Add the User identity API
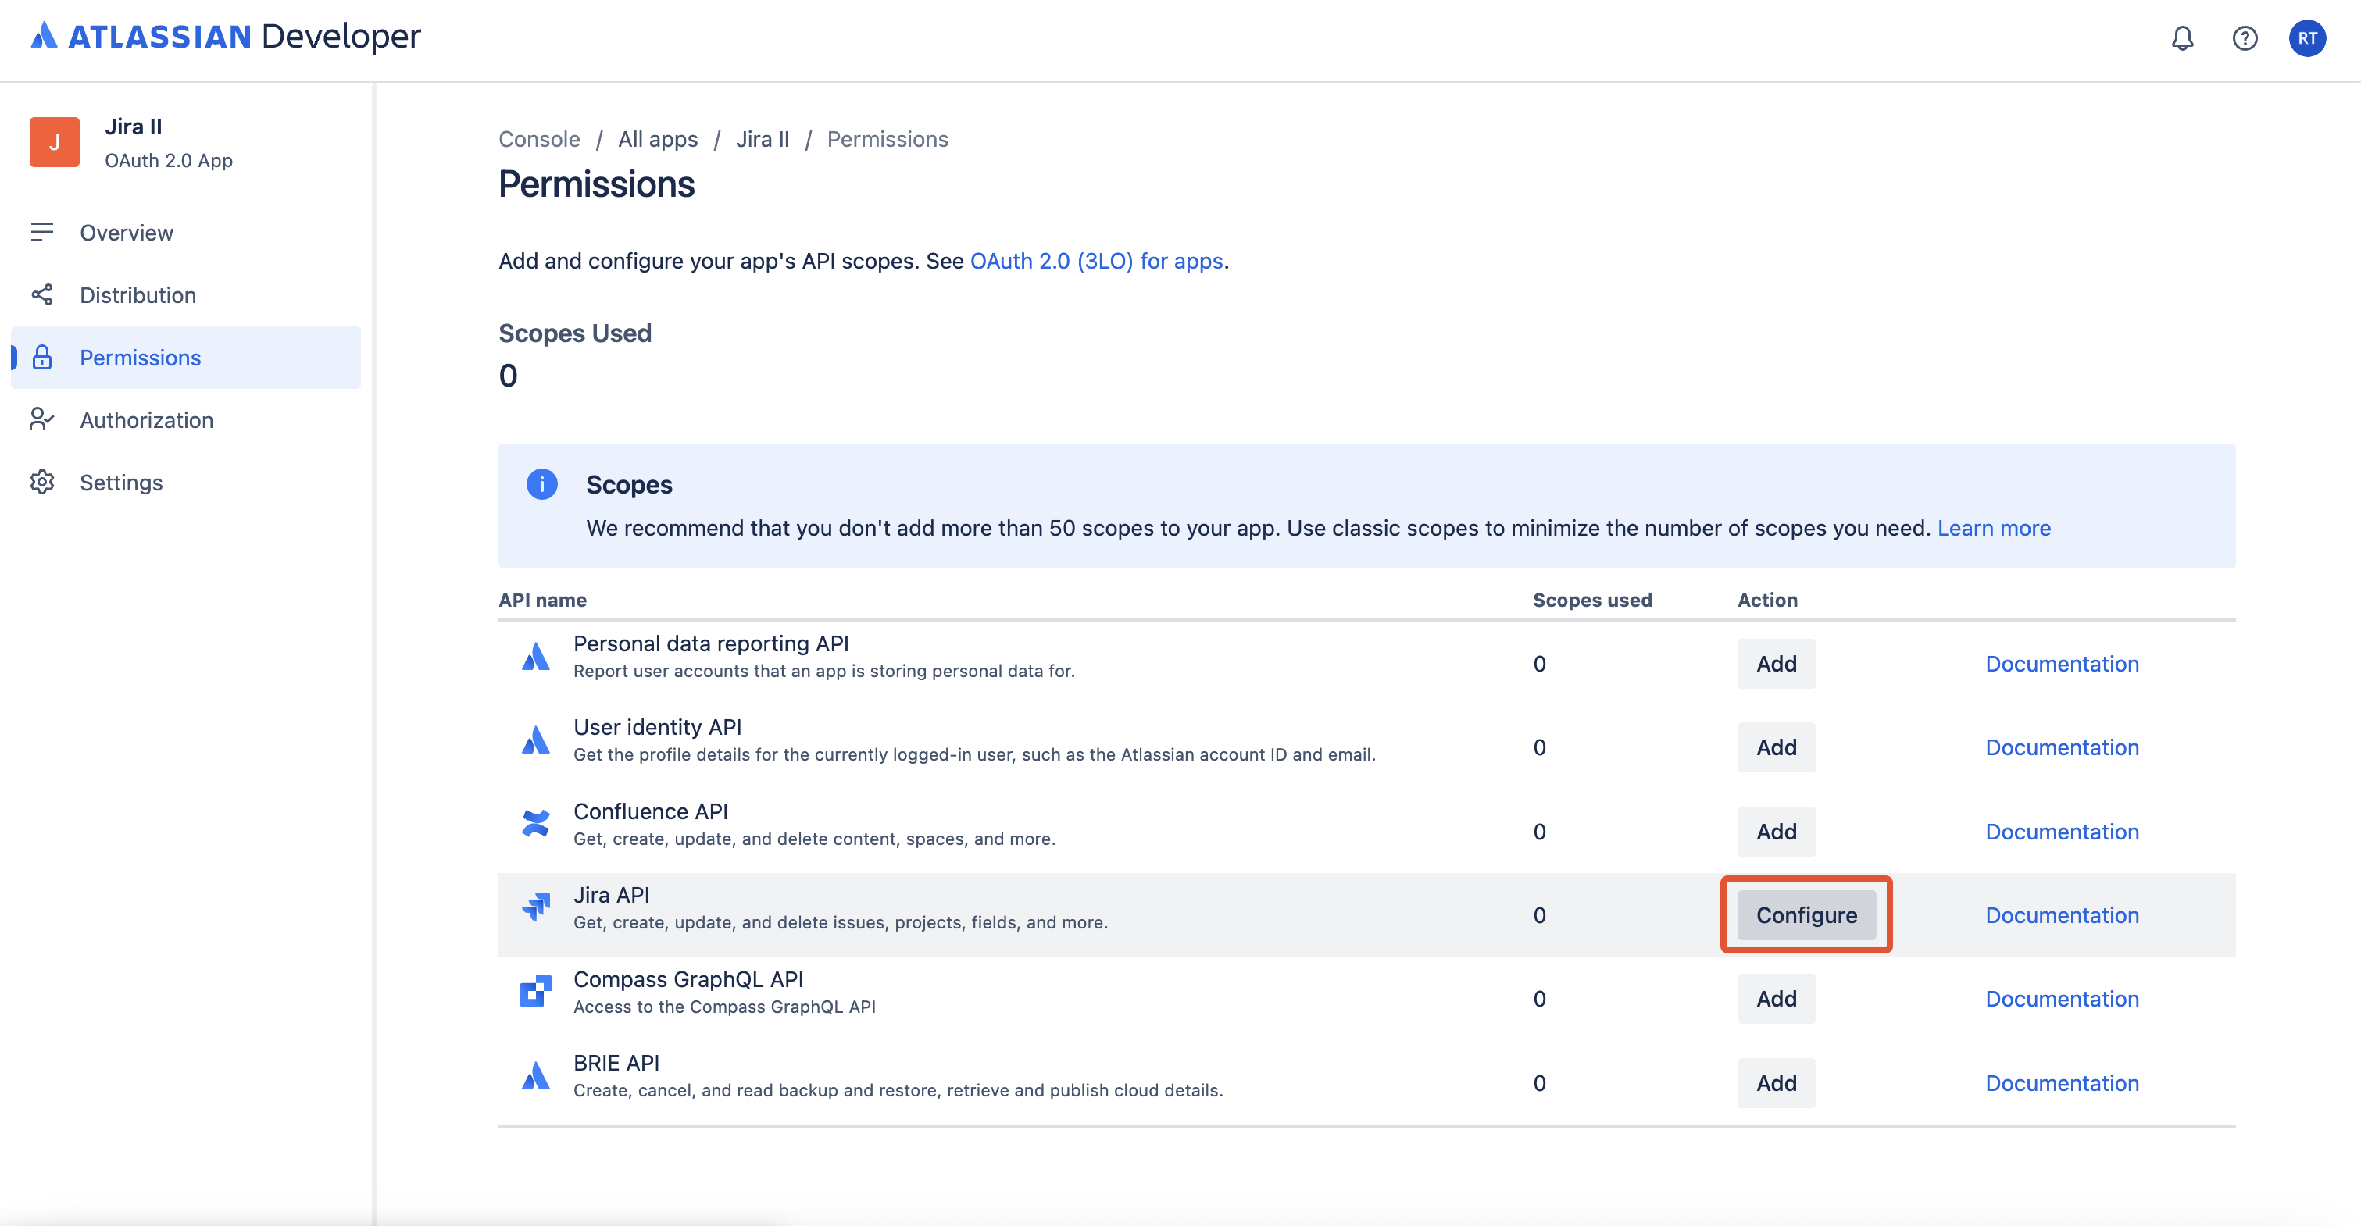 pos(1775,747)
